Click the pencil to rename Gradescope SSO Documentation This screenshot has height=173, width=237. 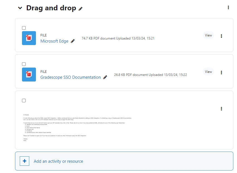pos(105,77)
